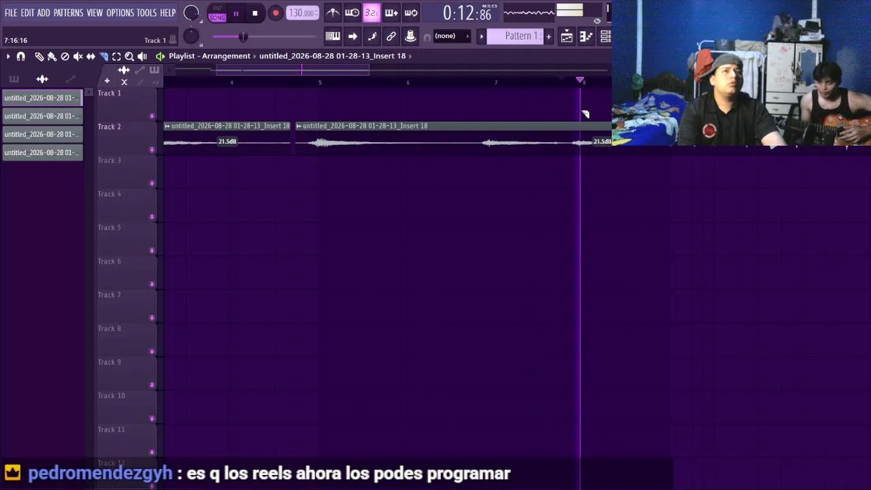Viewport: 871px width, 490px height.
Task: Pause playback with the pause button
Action: click(236, 13)
